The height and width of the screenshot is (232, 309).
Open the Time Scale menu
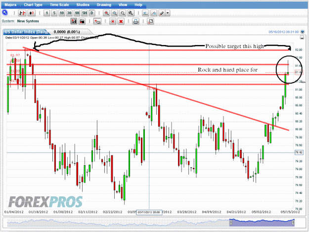[x=59, y=5]
